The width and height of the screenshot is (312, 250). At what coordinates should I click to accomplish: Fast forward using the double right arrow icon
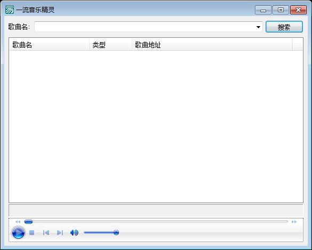pos(294,222)
